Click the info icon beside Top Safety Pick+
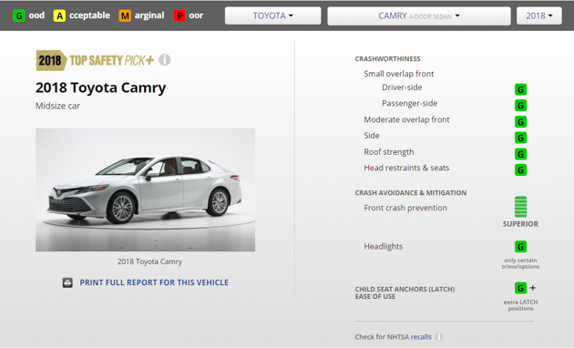 pyautogui.click(x=165, y=59)
